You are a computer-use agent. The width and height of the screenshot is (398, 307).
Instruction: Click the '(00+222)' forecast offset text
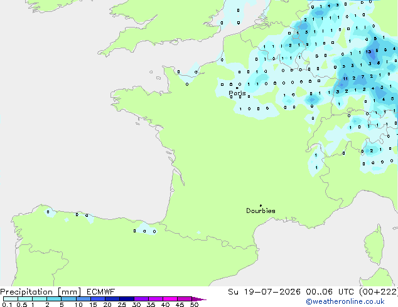click(379, 292)
